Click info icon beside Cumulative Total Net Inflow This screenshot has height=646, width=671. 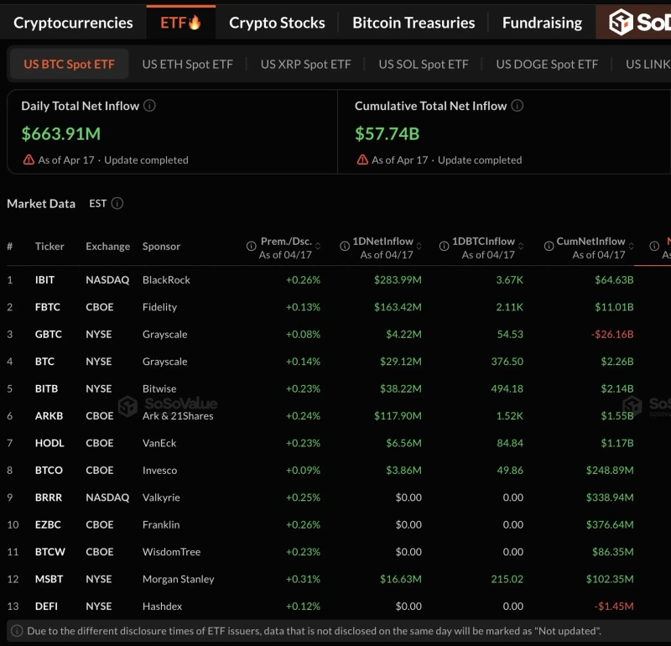518,106
